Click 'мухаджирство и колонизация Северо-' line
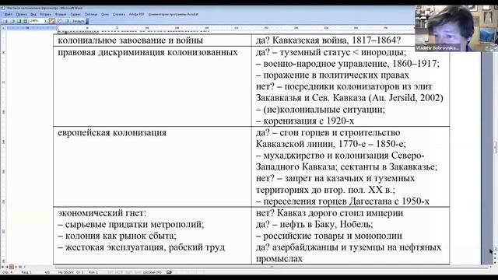The image size is (498, 280). click(344, 156)
